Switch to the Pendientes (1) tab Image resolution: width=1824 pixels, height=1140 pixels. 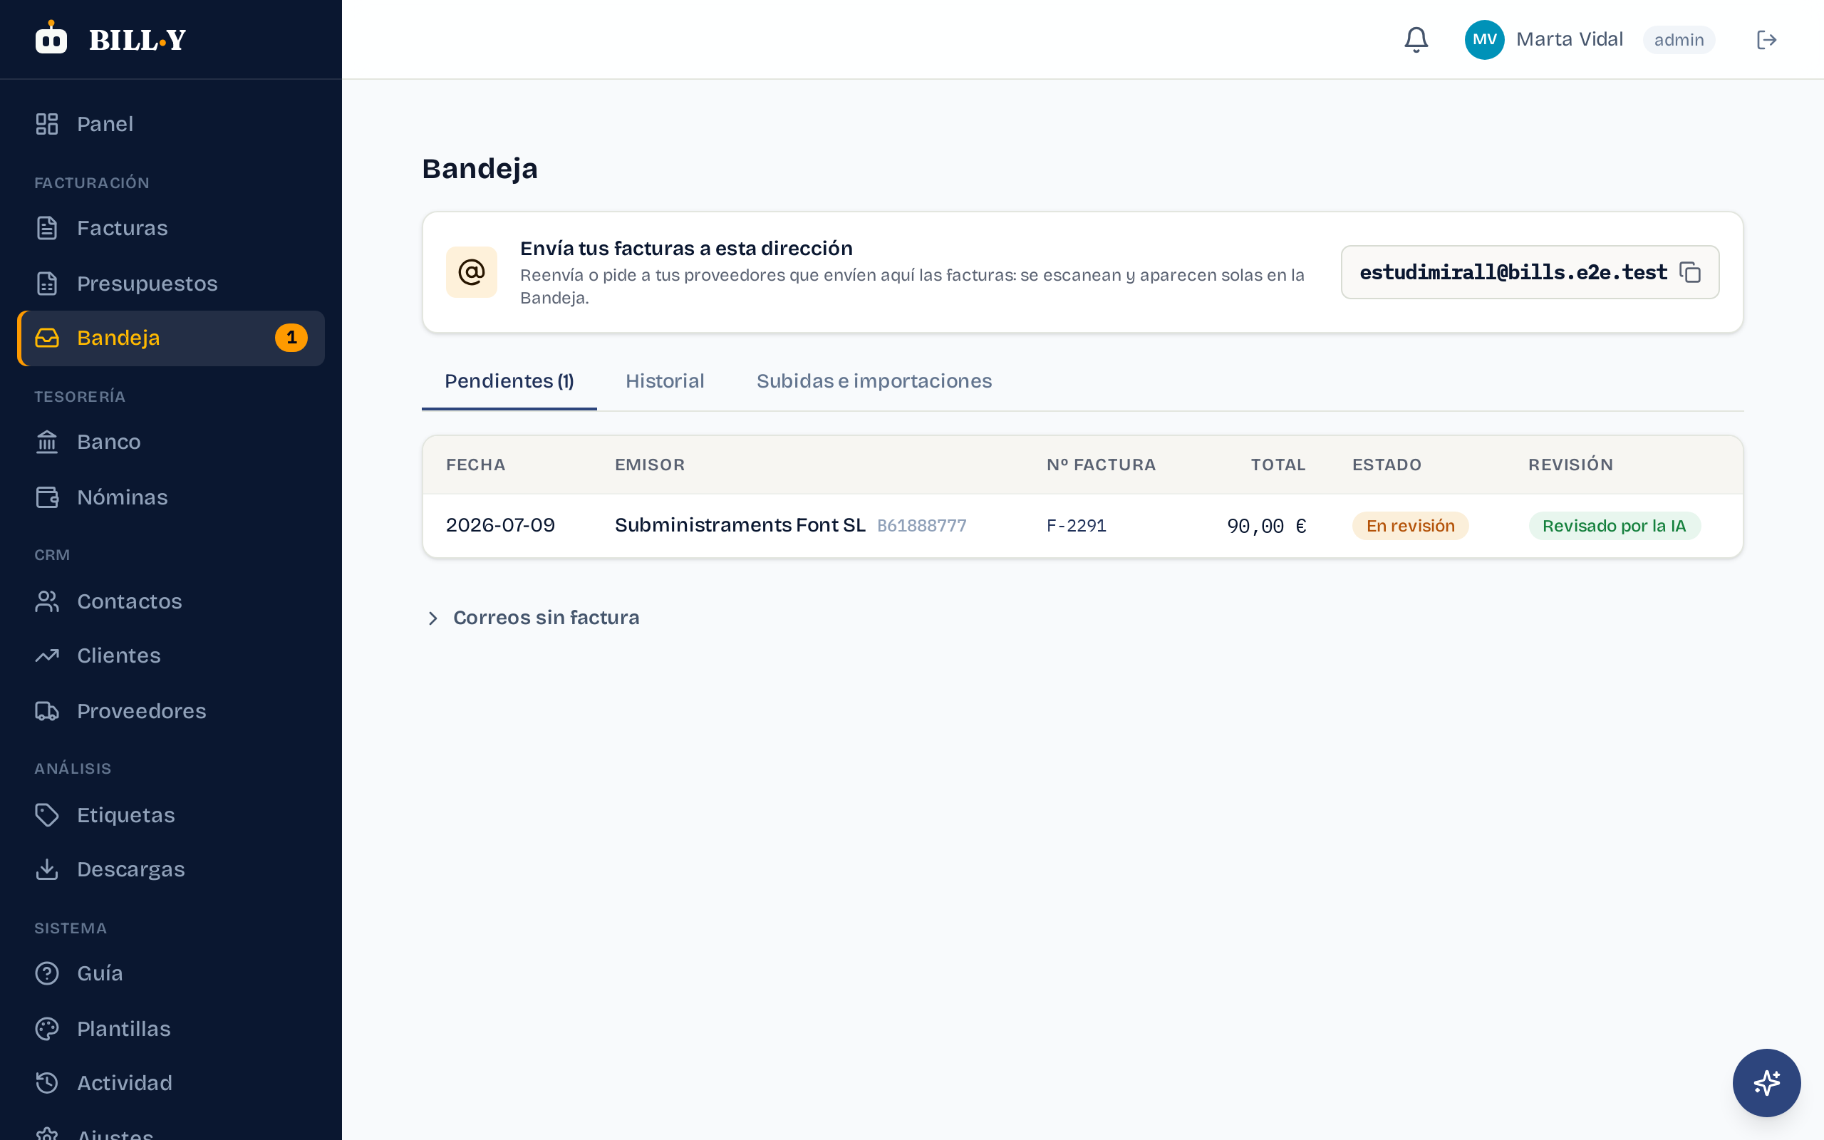click(x=509, y=381)
